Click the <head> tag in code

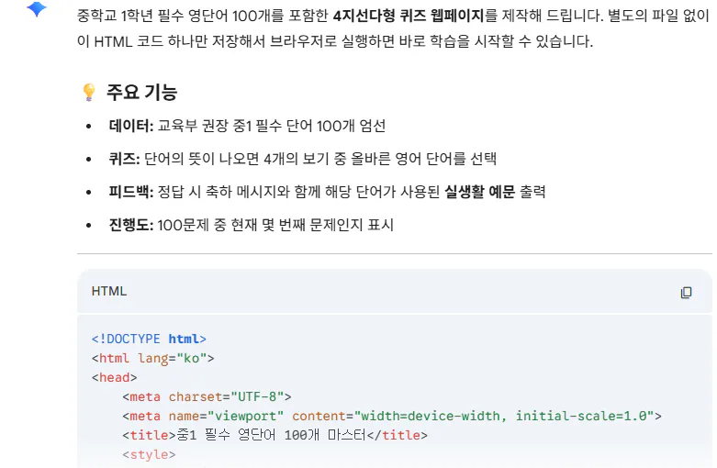tap(115, 377)
